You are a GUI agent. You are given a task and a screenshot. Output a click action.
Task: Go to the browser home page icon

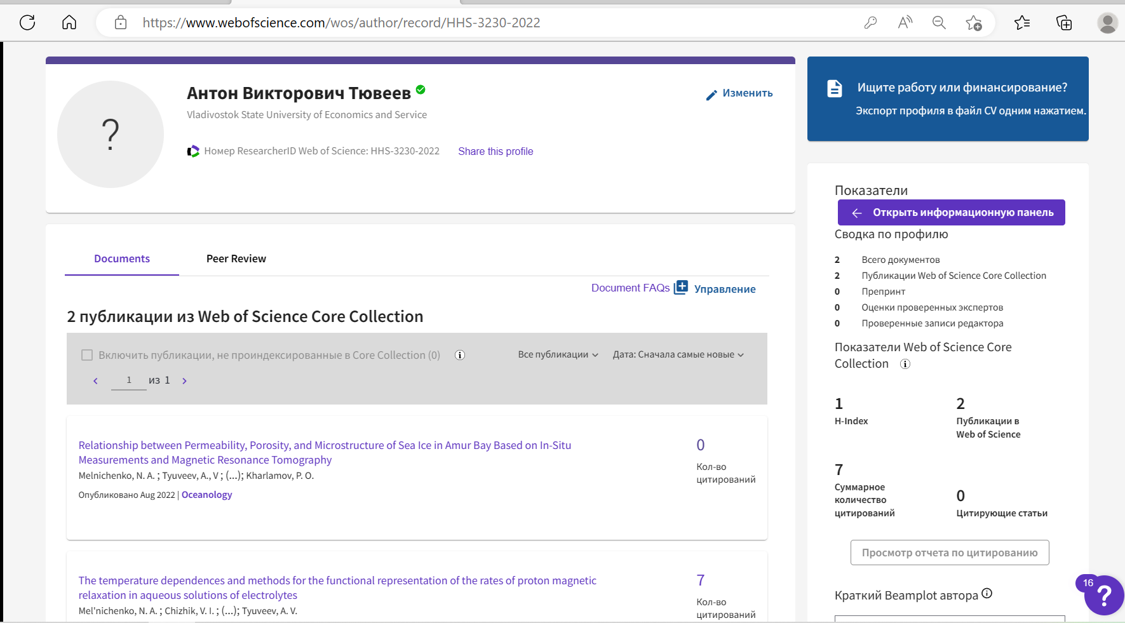[69, 23]
